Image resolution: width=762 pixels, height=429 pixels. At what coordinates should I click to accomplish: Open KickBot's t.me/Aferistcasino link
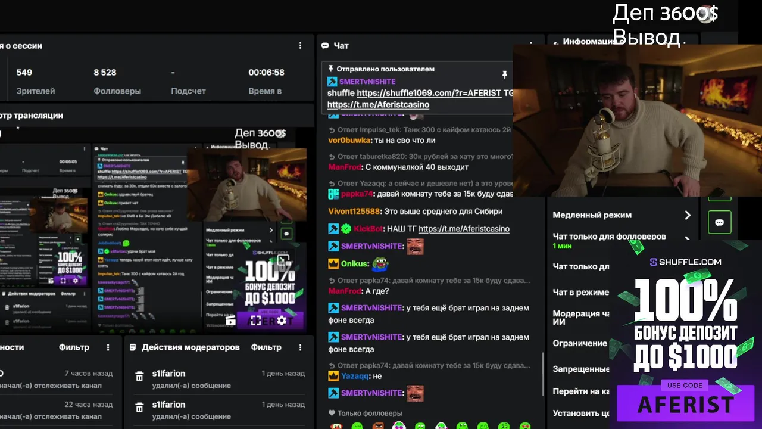click(464, 229)
